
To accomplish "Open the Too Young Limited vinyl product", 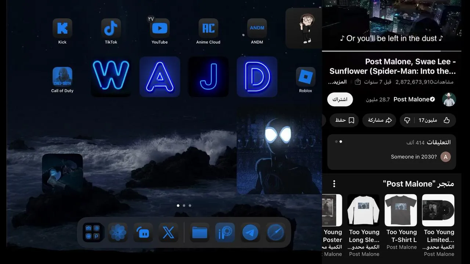I will tap(438, 210).
